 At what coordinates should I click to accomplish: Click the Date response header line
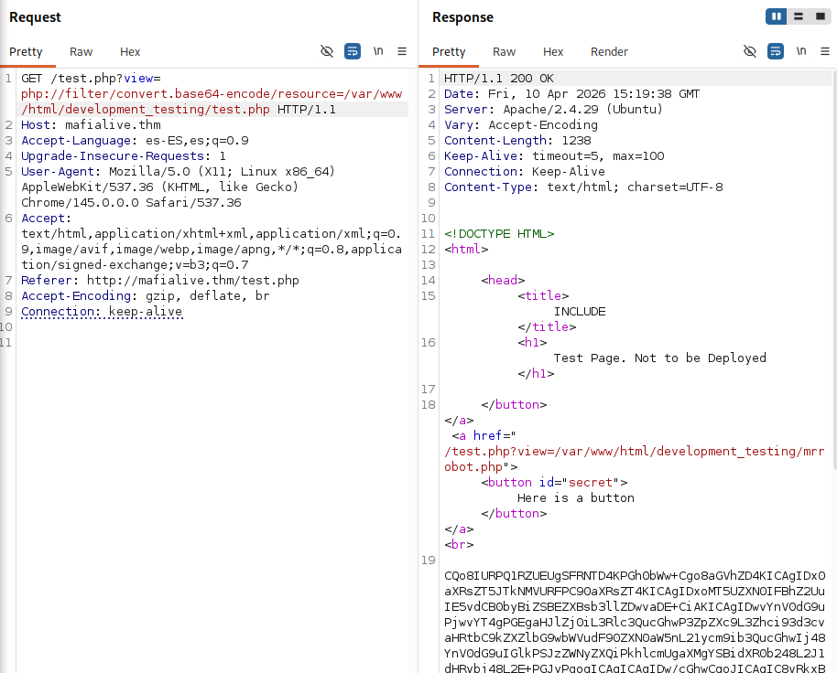tap(571, 94)
